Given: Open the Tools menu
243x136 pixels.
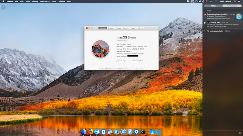Looking at the screenshot, I should pos(54,2).
